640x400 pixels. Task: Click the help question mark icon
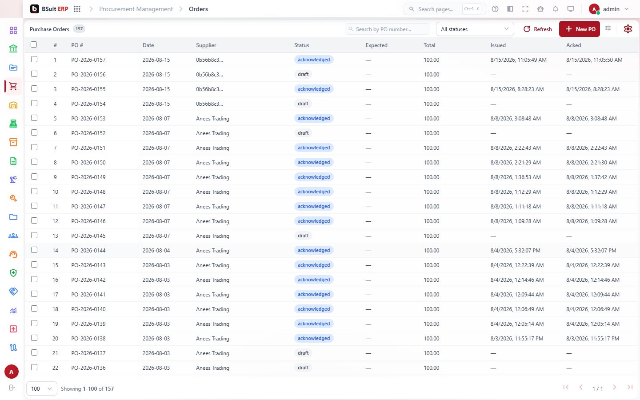(495, 9)
